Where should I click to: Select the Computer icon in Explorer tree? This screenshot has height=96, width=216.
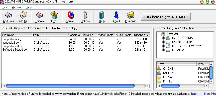click(164, 34)
